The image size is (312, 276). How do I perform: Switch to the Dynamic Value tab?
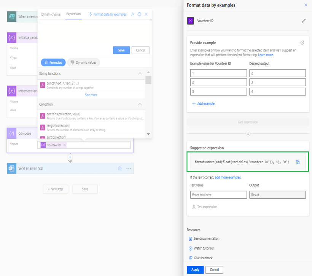(51, 14)
